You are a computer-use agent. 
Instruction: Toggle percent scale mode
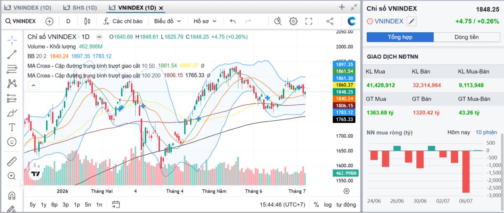[x=316, y=205]
